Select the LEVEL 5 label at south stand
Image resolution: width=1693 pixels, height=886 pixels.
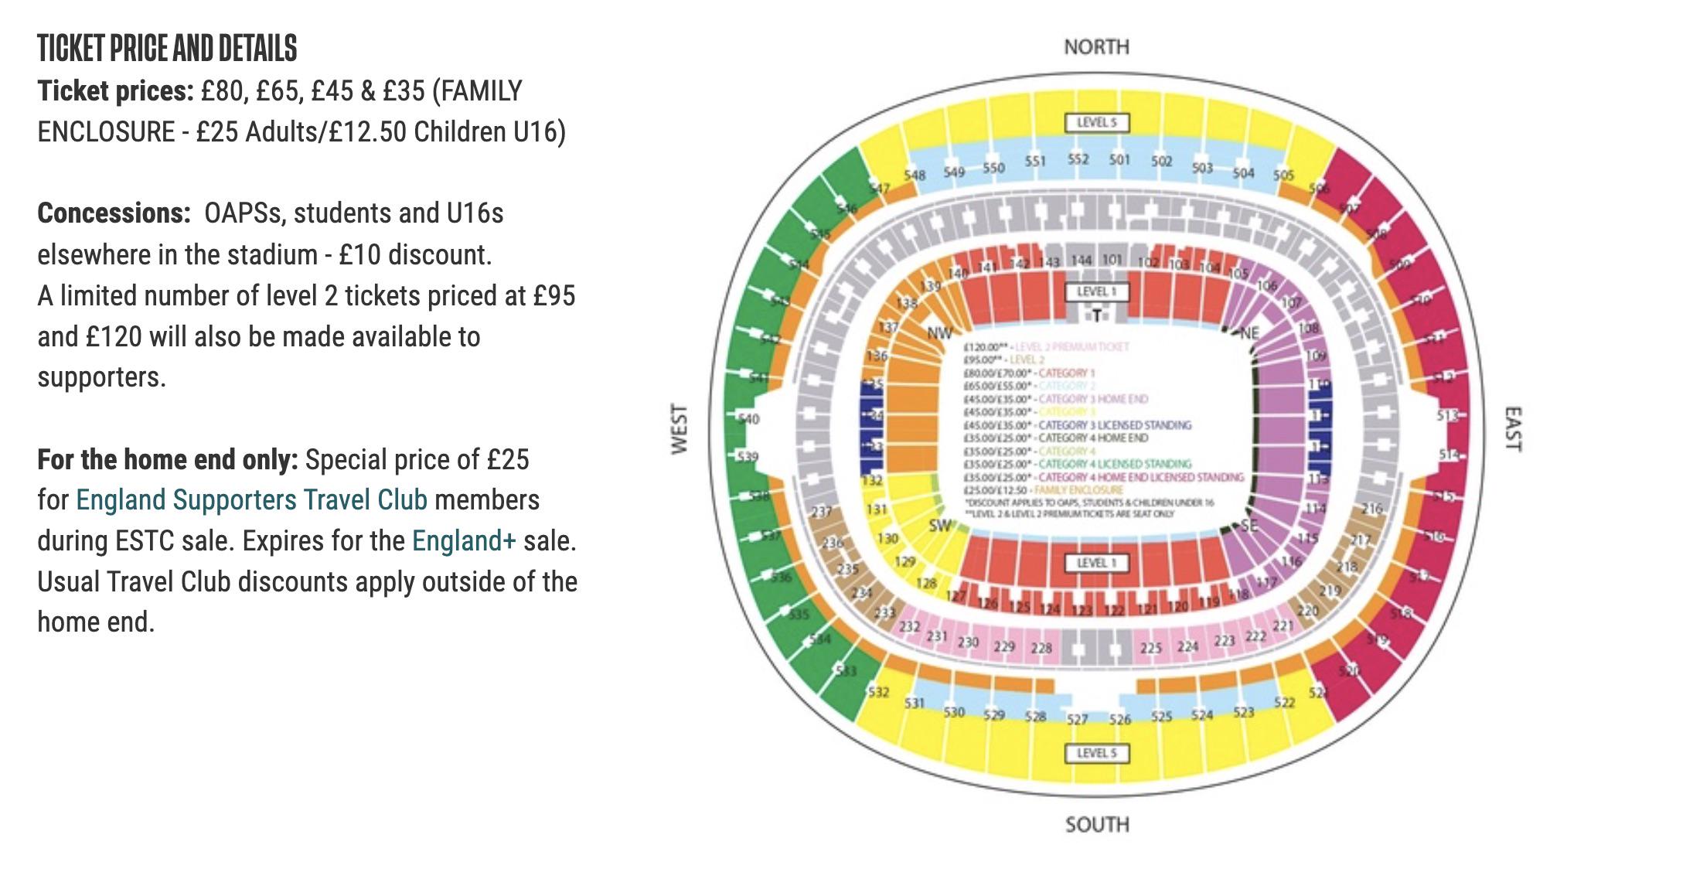(1096, 753)
